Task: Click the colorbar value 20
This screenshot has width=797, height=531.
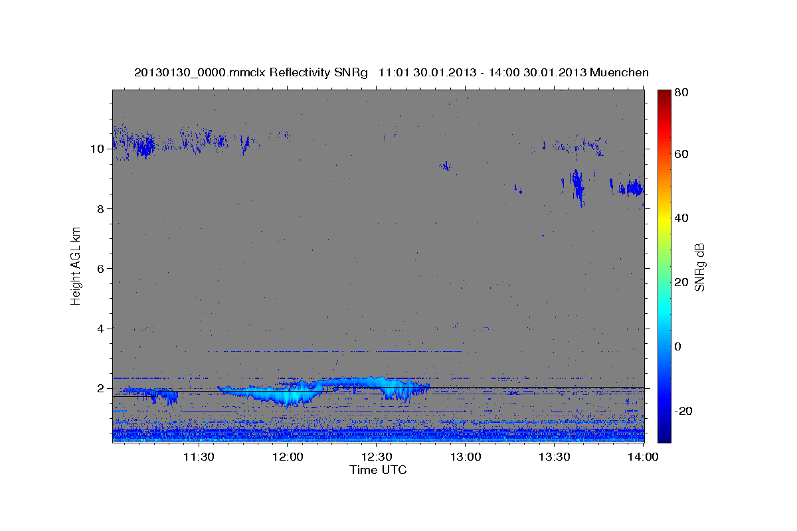Action: [681, 282]
